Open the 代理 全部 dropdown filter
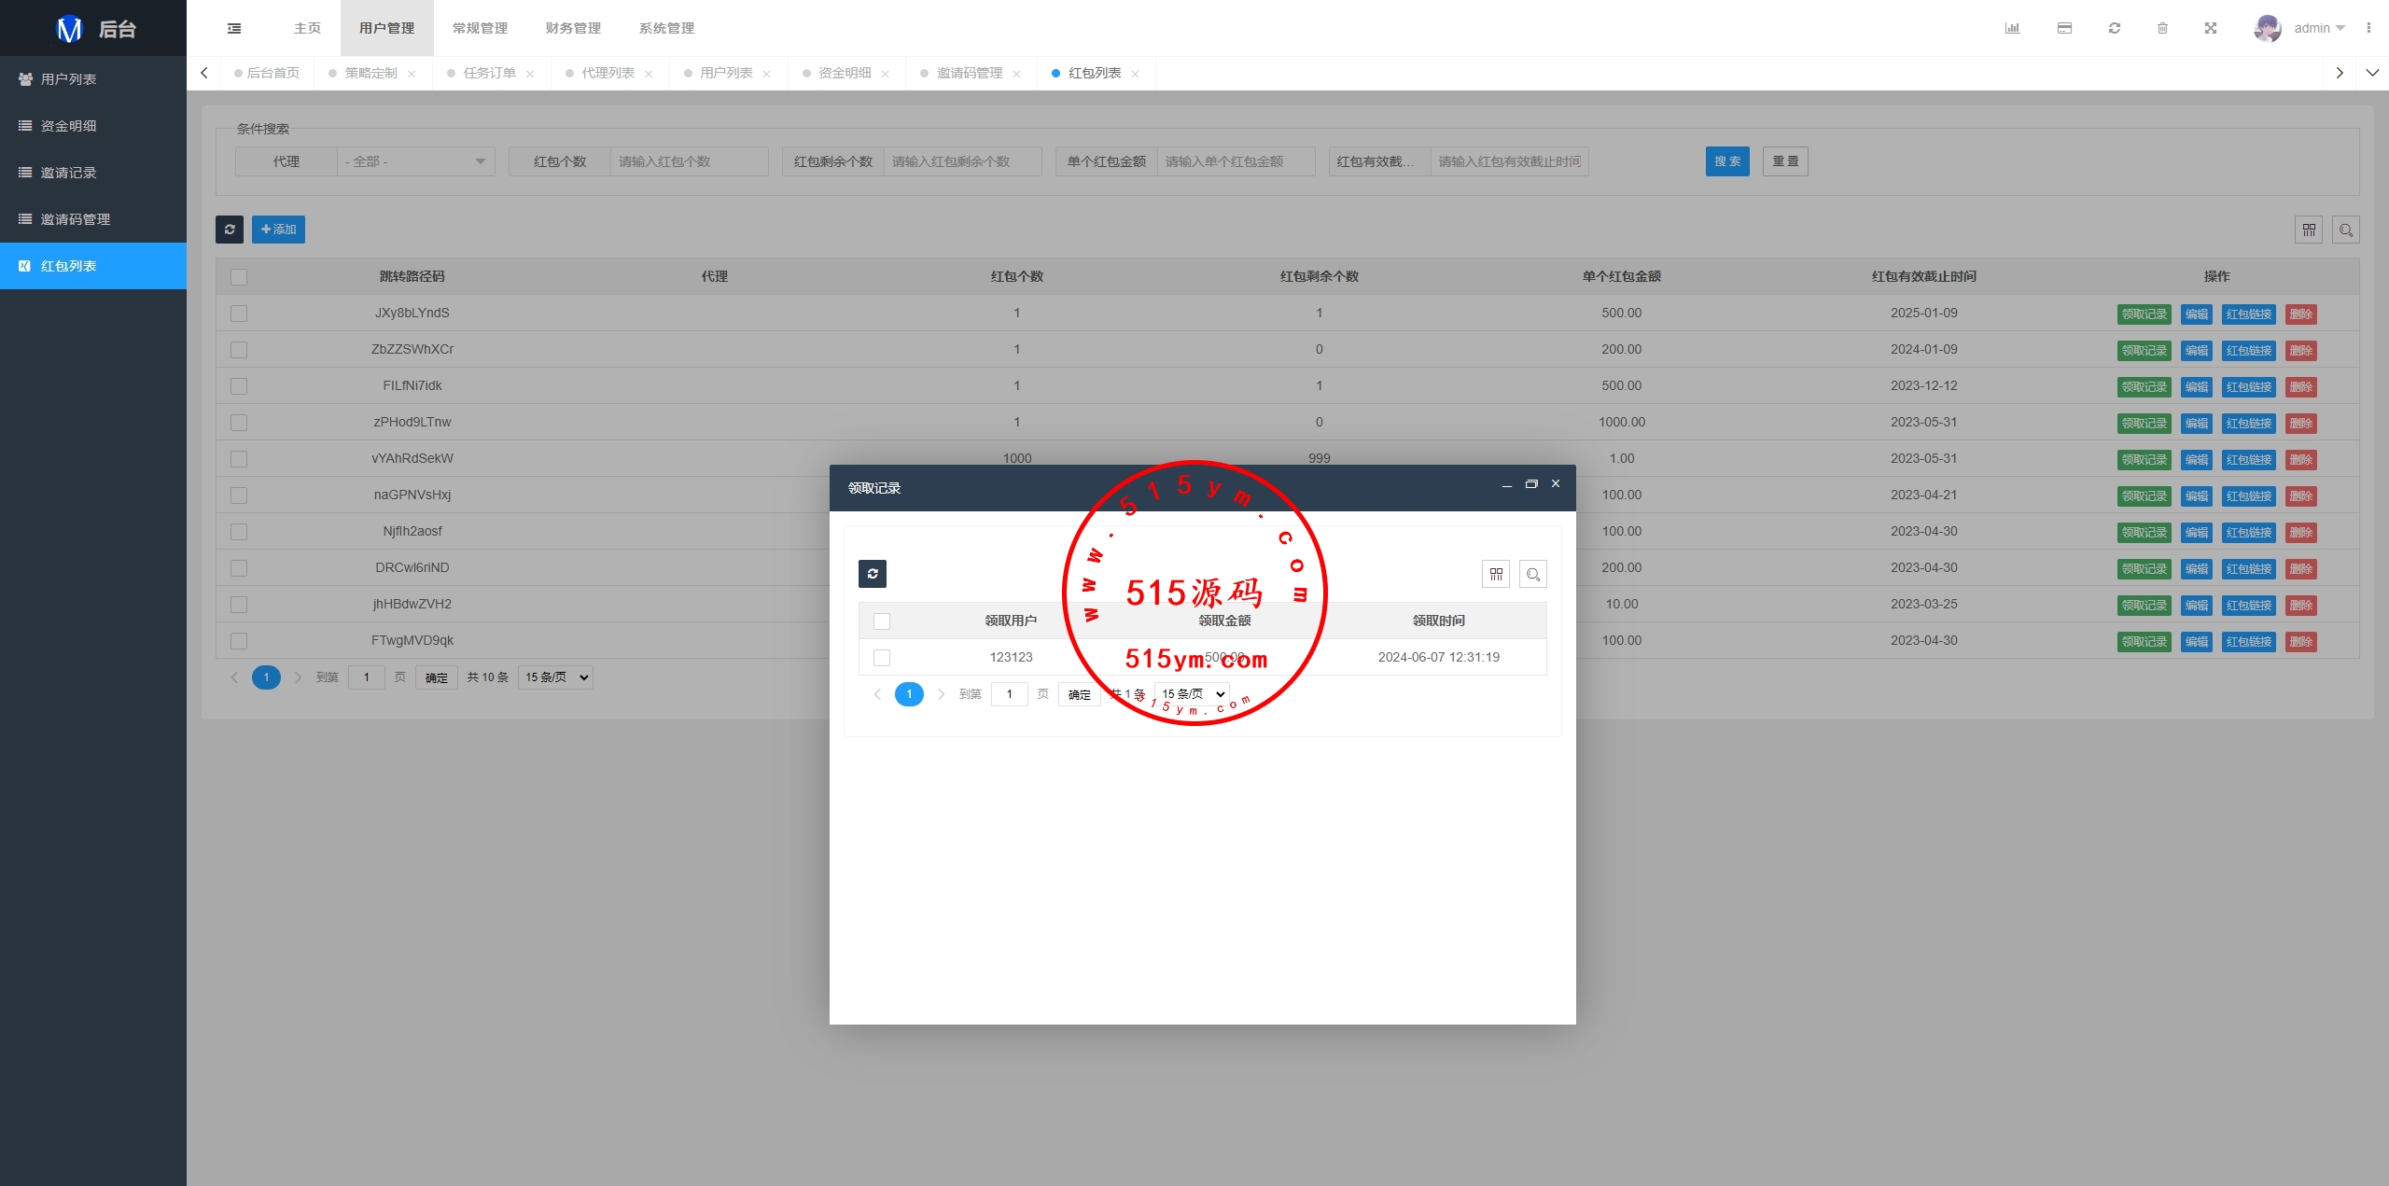This screenshot has height=1186, width=2389. [x=414, y=161]
